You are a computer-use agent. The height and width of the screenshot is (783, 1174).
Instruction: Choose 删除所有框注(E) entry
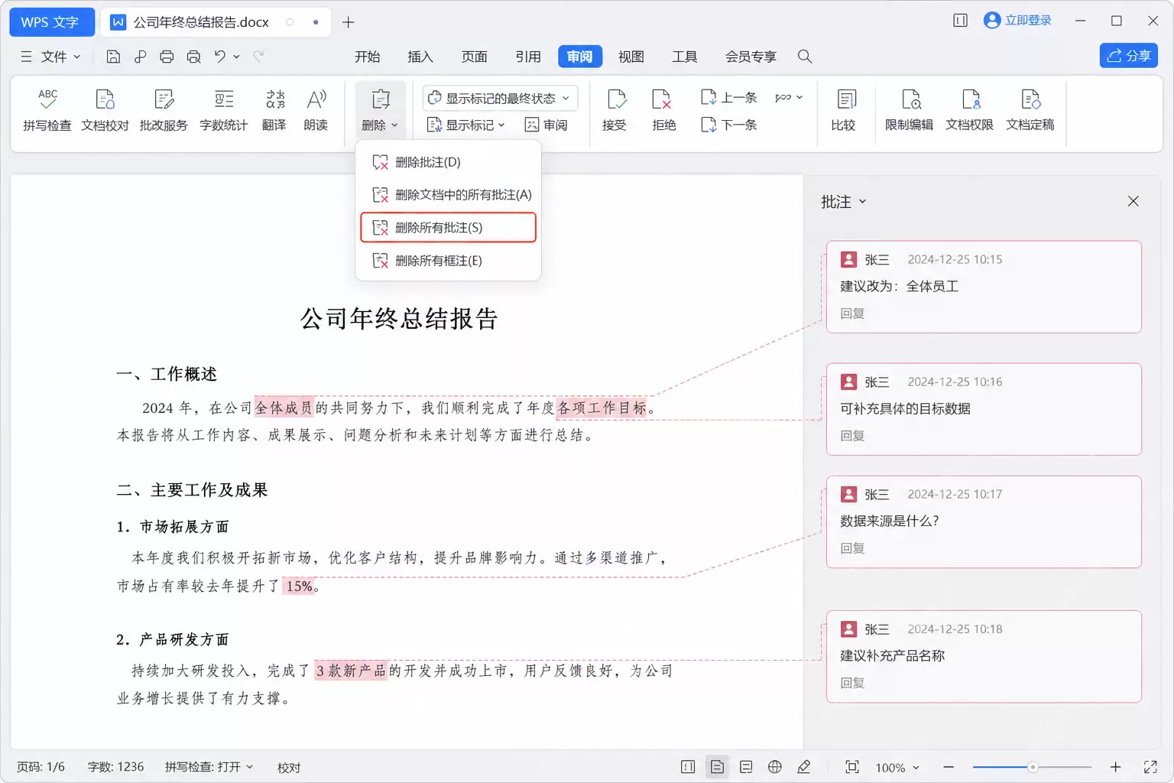click(x=448, y=261)
